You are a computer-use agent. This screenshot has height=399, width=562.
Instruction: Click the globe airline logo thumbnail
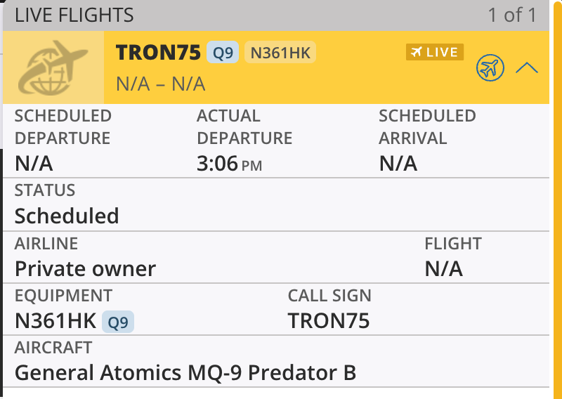coord(53,68)
